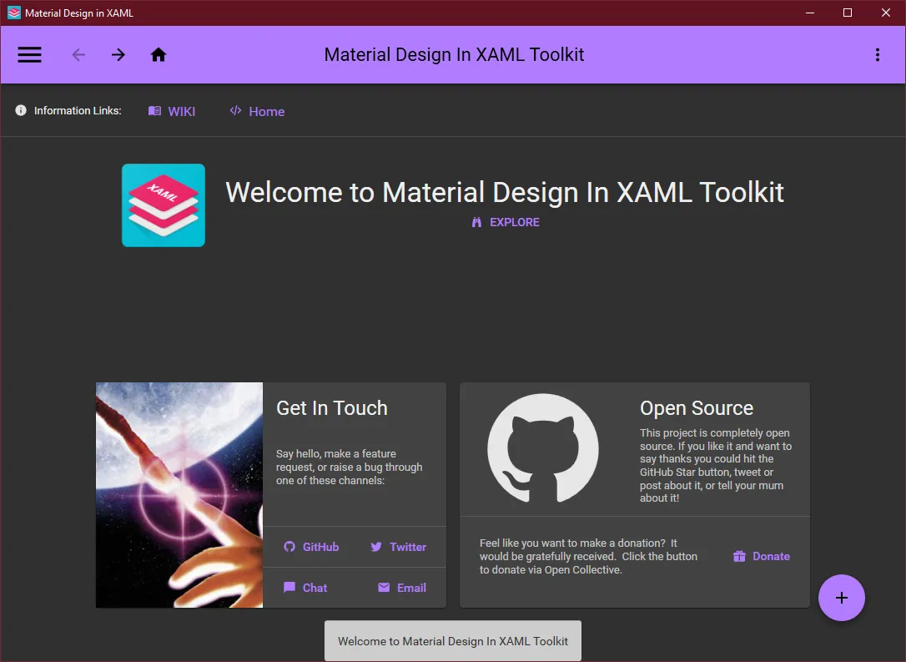Click the Information Links label
The image size is (906, 662).
pos(78,110)
